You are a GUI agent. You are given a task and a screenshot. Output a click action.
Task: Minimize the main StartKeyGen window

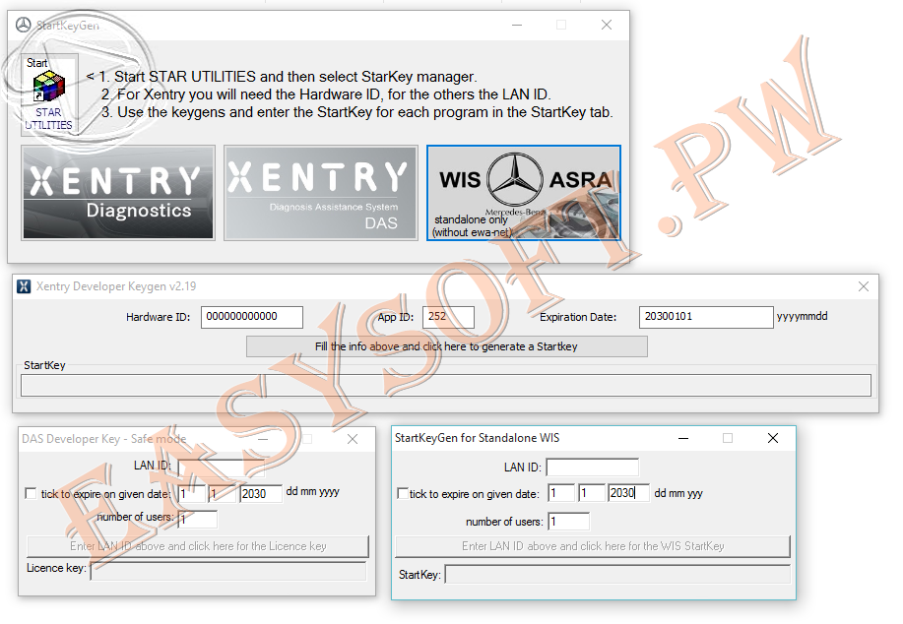pyautogui.click(x=517, y=25)
